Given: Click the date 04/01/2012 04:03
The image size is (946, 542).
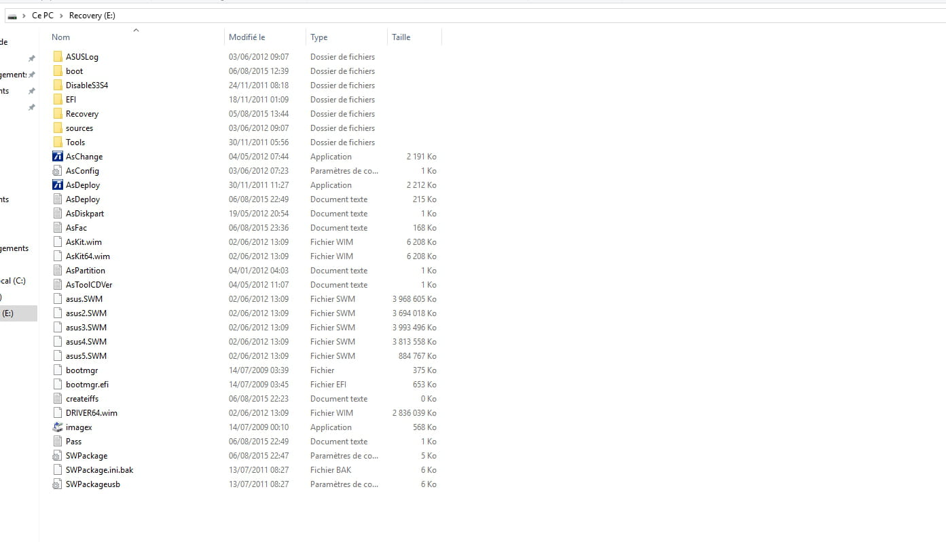Looking at the screenshot, I should coord(259,271).
